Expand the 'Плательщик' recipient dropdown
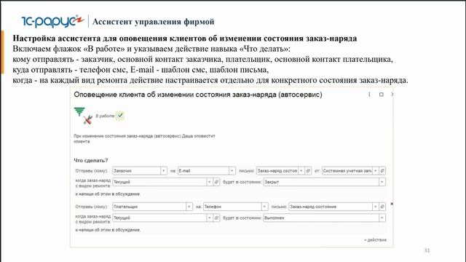 pyautogui.click(x=189, y=207)
